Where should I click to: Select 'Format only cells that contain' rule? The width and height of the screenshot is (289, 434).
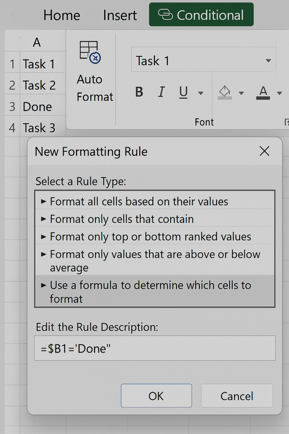tap(122, 219)
